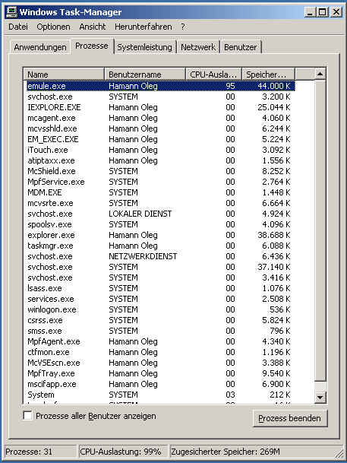Click the vertical scrollbar thumb of process list

tap(320, 230)
